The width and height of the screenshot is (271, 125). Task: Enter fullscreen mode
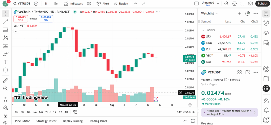(242, 3)
